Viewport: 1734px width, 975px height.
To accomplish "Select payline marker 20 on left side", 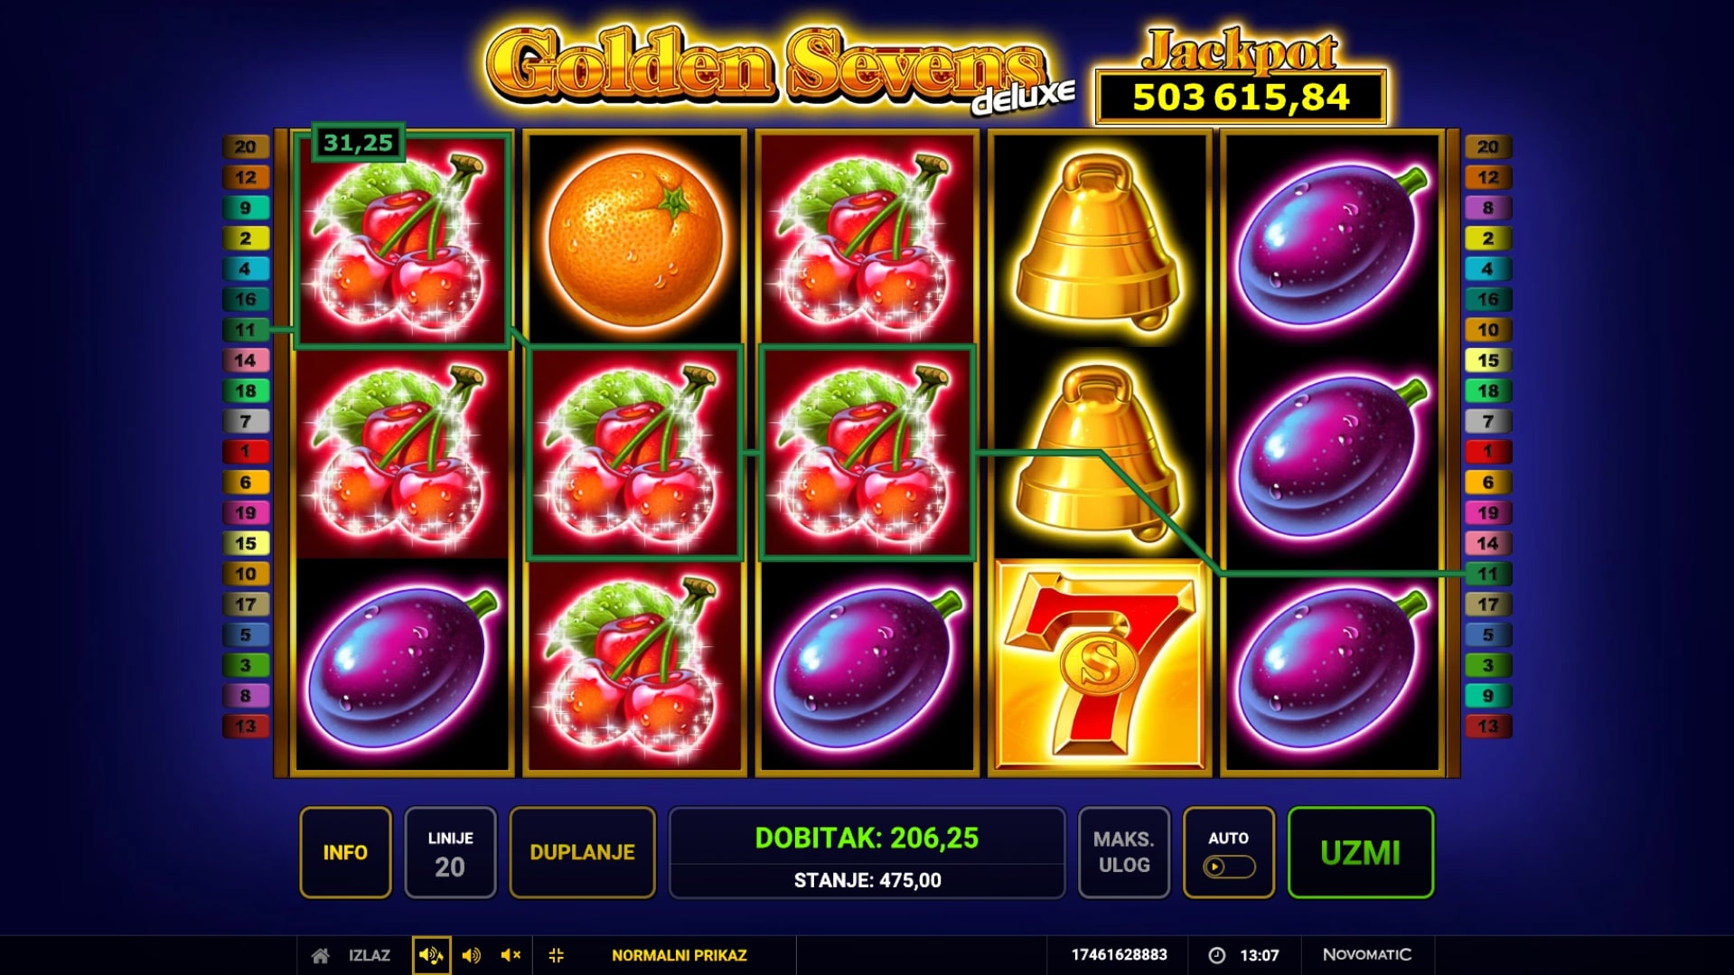I will coord(246,146).
